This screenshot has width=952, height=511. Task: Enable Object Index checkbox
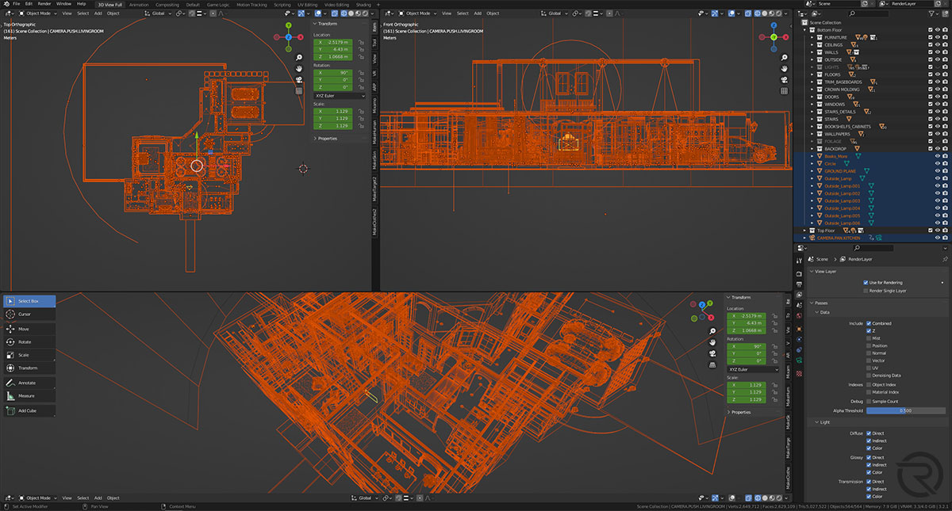coord(869,384)
